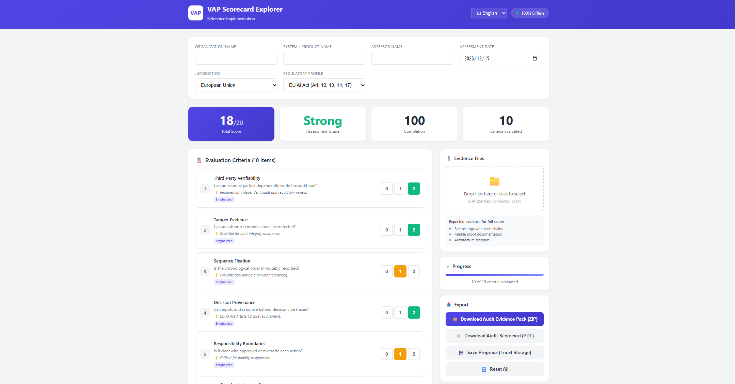Screen dimensions: 735x384
Task: Expand the Jurisdiction European Union dropdown
Action: [236, 85]
